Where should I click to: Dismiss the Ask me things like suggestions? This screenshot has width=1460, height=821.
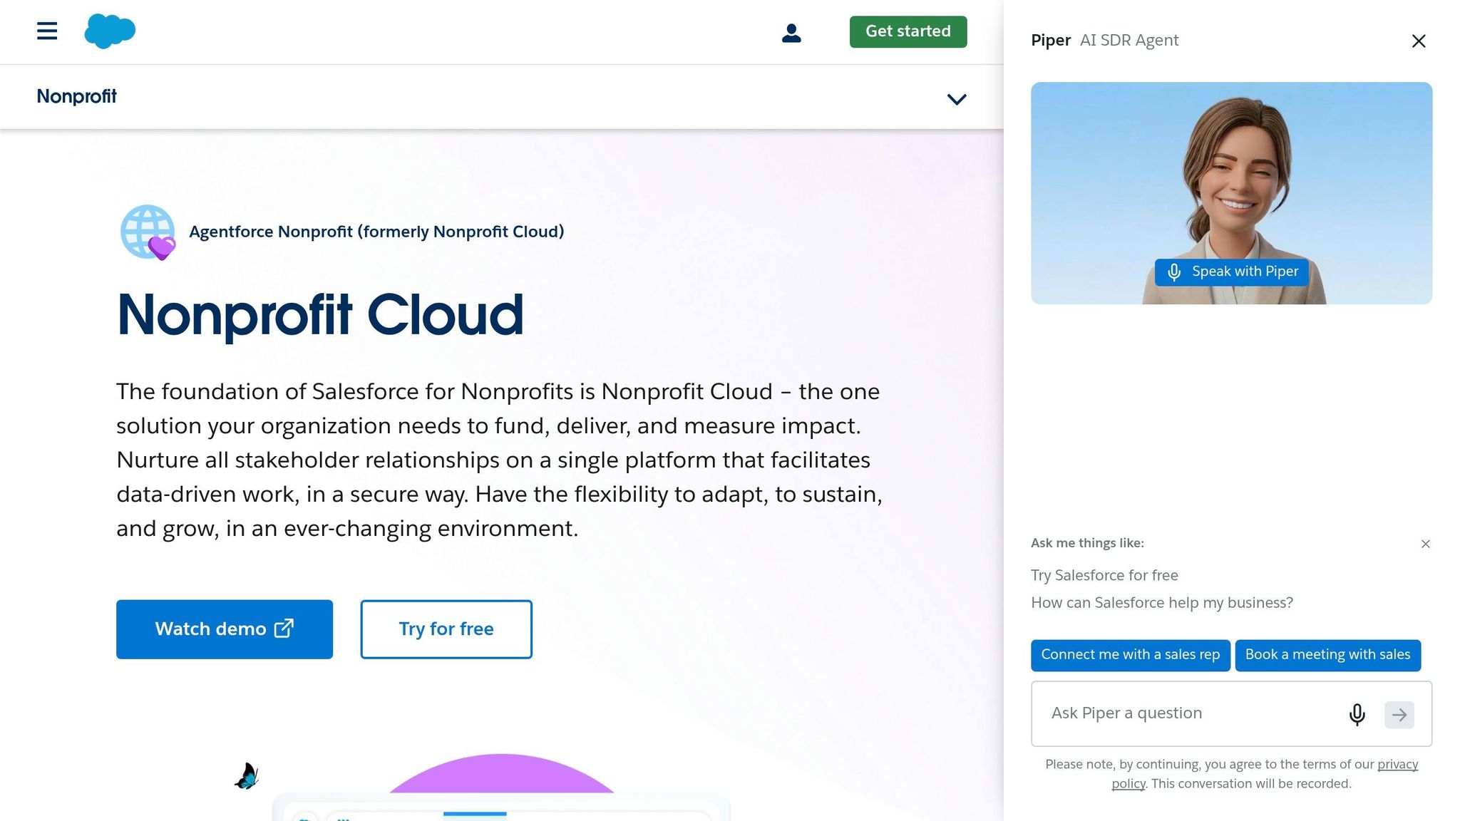(1426, 544)
